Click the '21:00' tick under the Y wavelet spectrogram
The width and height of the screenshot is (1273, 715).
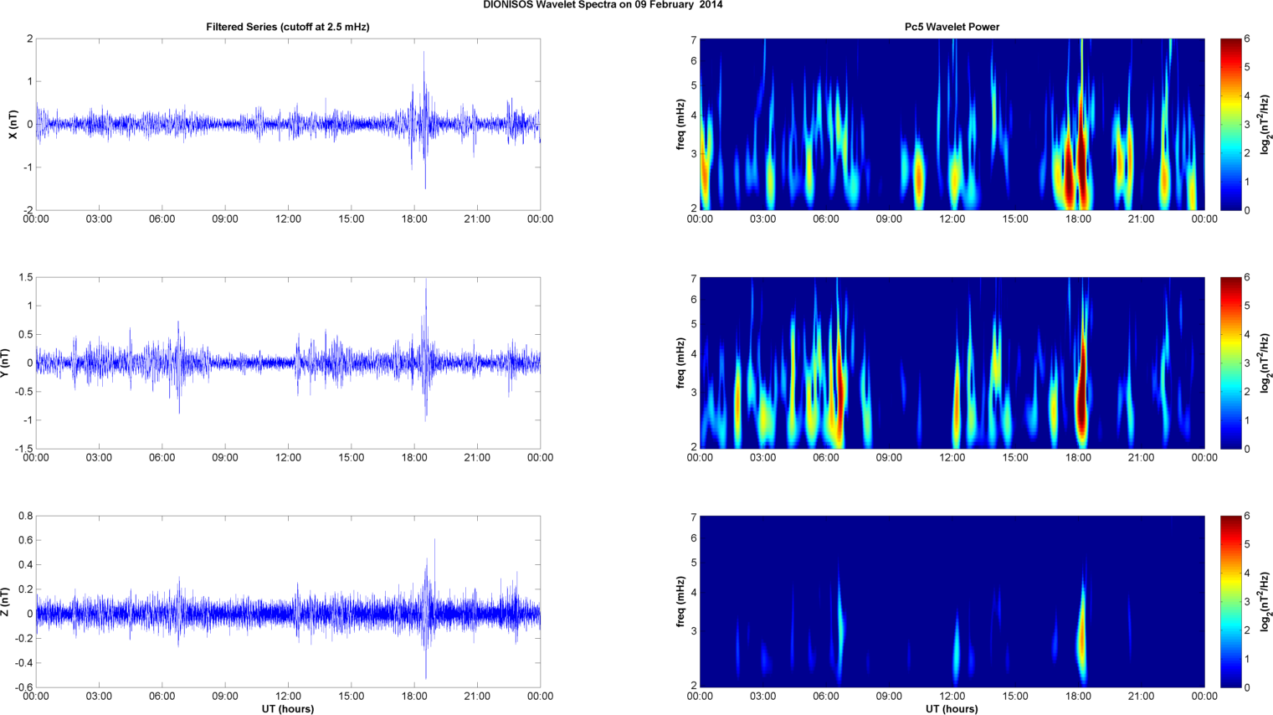point(1141,458)
